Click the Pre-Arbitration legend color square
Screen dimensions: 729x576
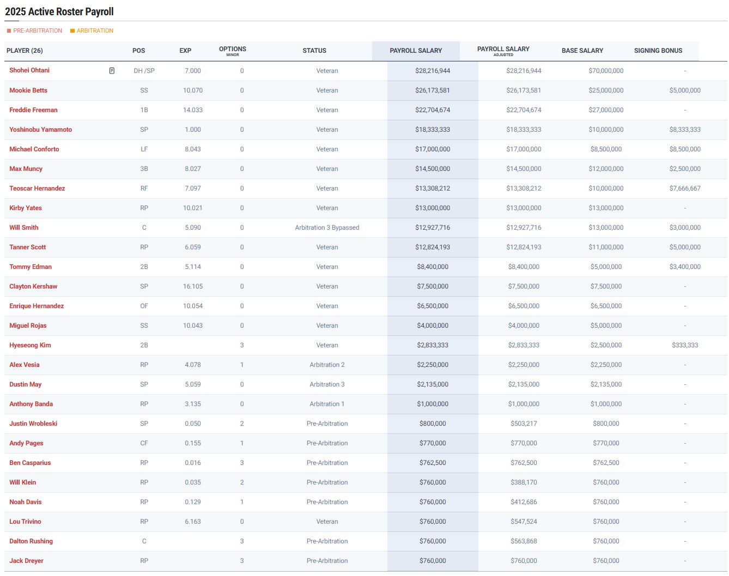tap(9, 31)
